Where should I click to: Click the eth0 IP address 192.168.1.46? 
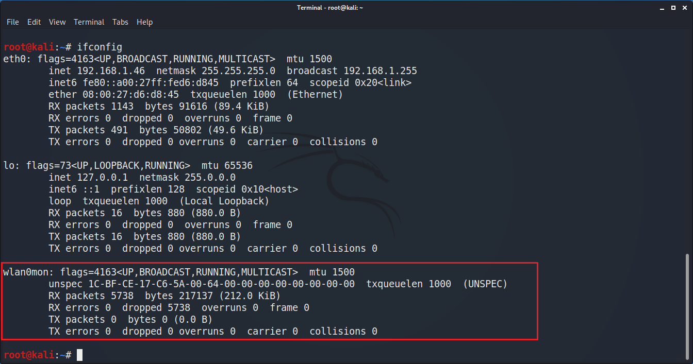point(111,71)
